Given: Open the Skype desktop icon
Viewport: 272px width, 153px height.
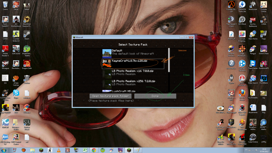Looking at the screenshot, I should click(16, 94).
